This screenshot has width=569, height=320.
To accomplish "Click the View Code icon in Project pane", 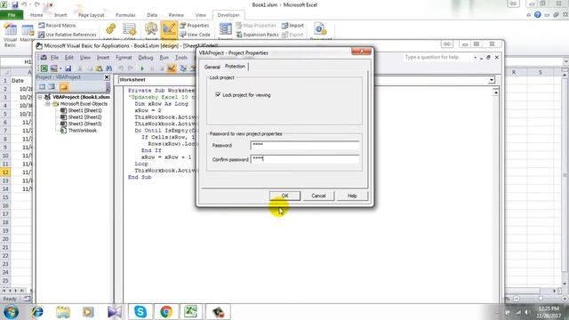I will click(x=43, y=87).
